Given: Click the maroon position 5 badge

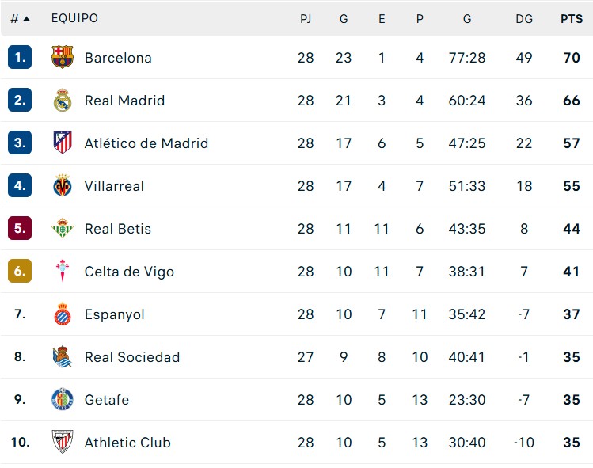Looking at the screenshot, I should point(20,229).
